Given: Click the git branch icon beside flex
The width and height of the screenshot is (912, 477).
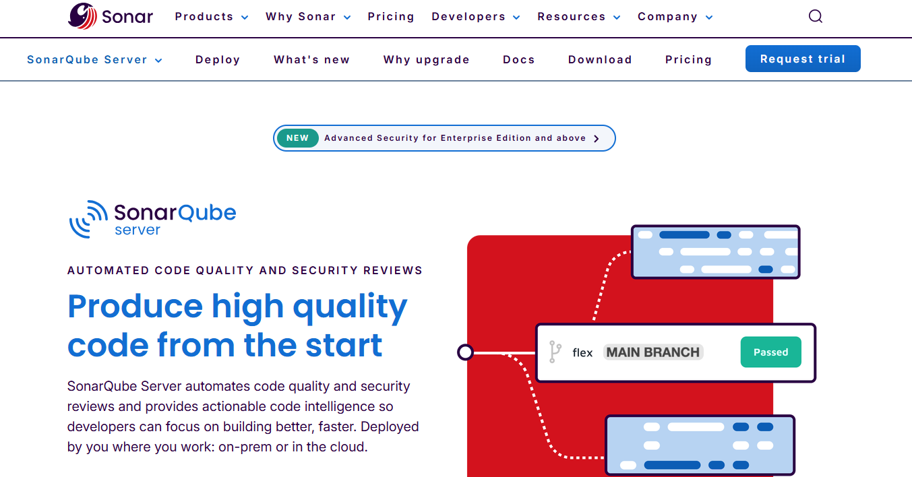Looking at the screenshot, I should pos(555,352).
